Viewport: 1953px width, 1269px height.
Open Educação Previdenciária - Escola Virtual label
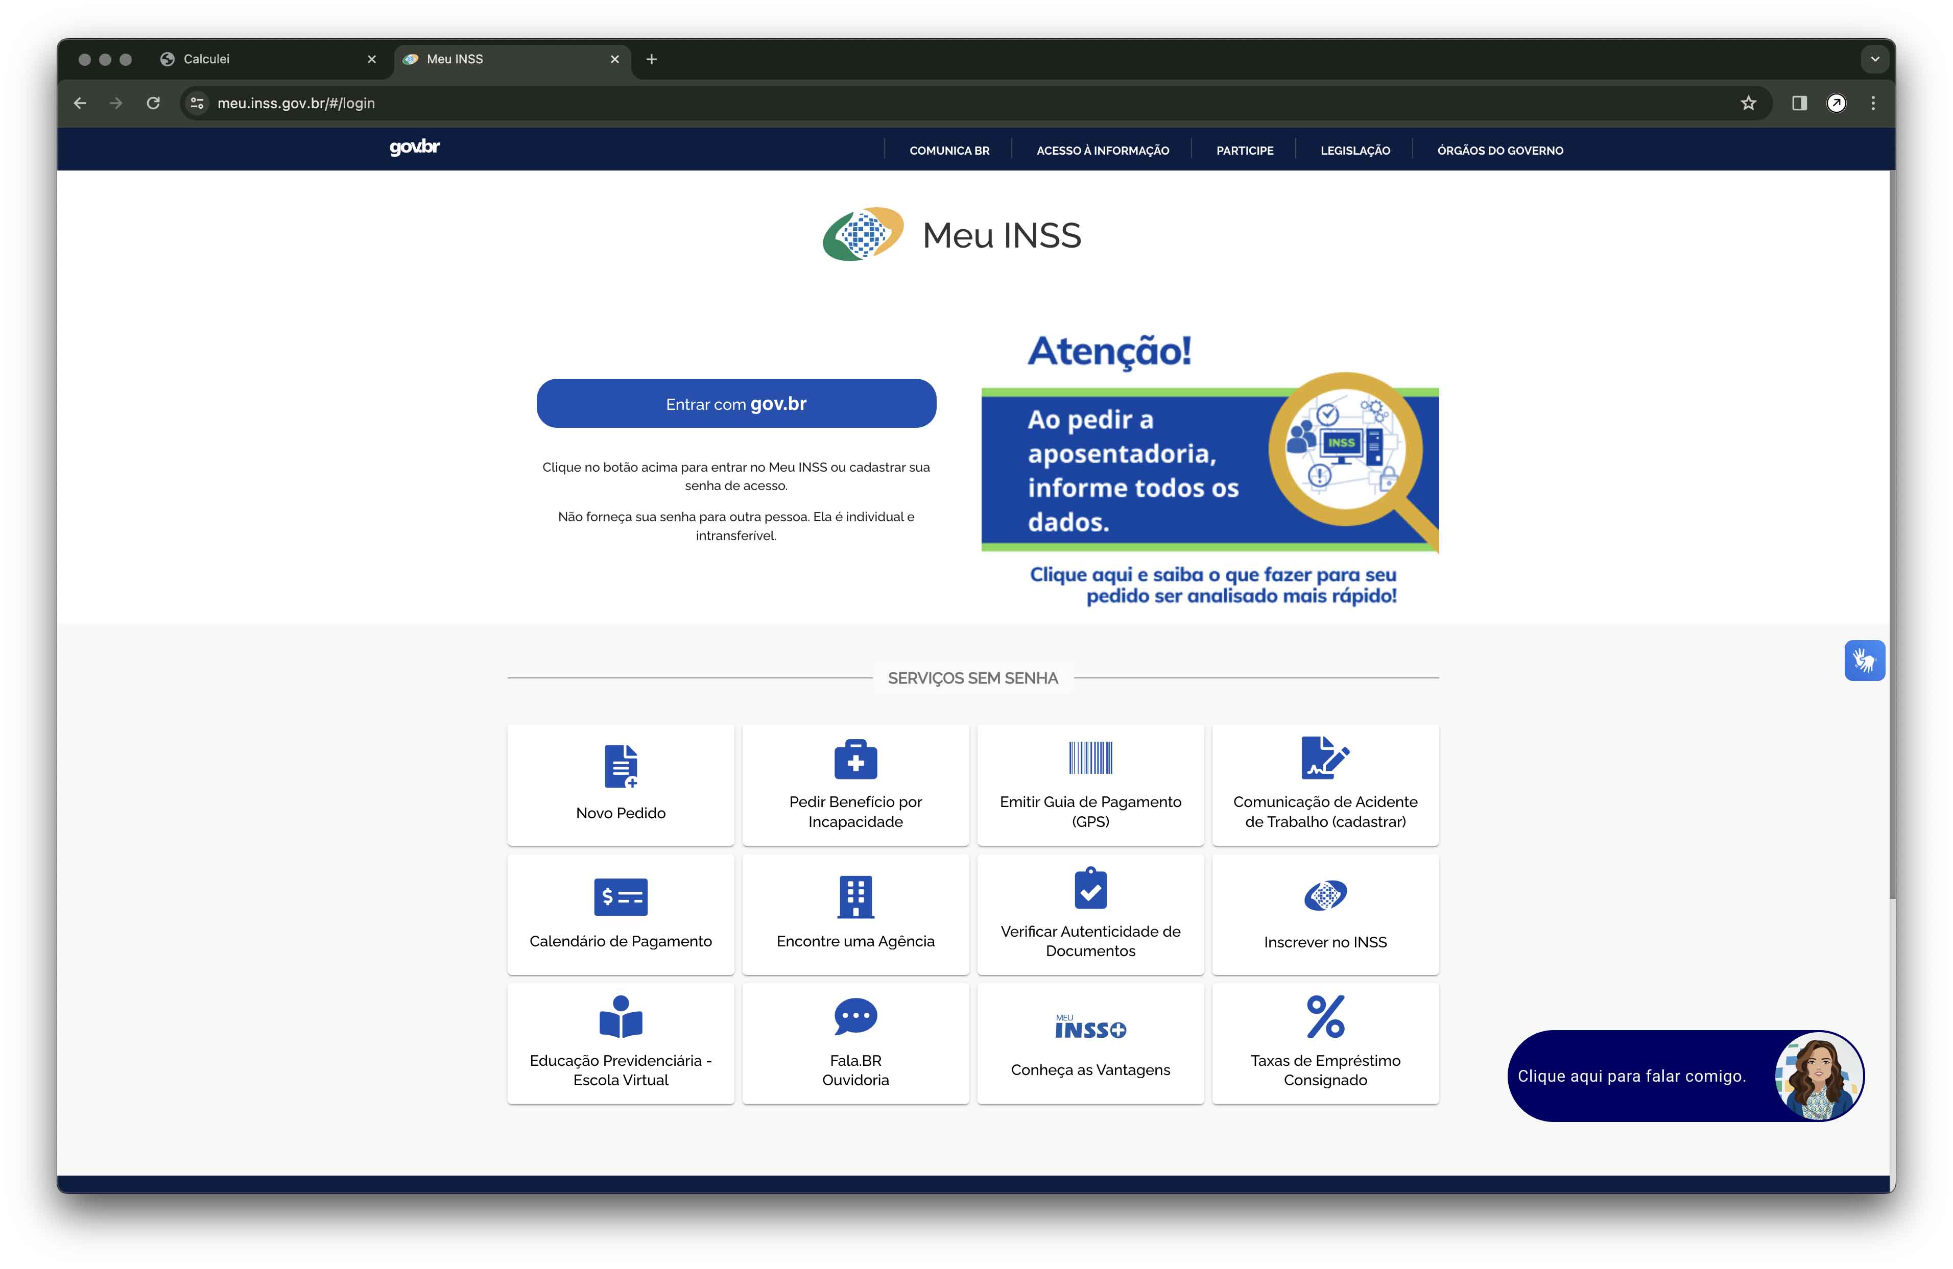621,1070
